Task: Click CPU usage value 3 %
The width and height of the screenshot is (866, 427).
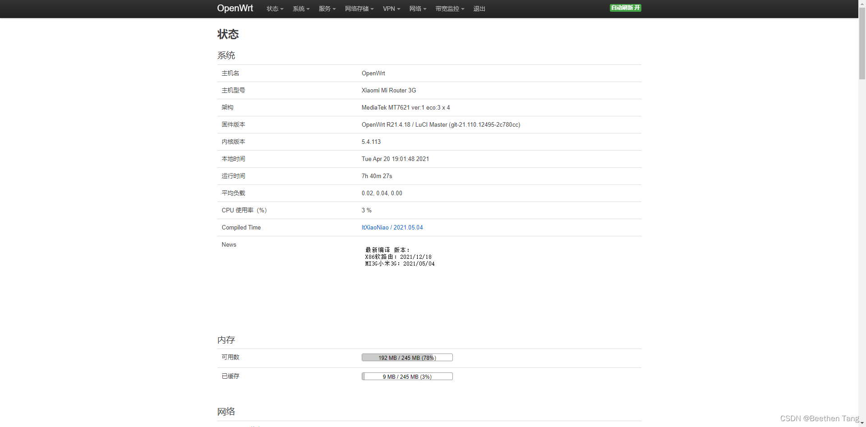Action: [x=366, y=210]
